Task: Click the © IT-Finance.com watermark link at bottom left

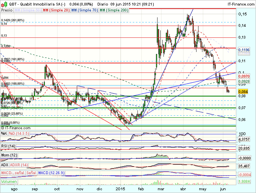Action: (16, 128)
